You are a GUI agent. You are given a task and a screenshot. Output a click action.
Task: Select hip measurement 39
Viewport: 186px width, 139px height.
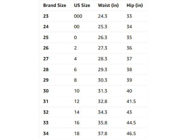point(129,80)
